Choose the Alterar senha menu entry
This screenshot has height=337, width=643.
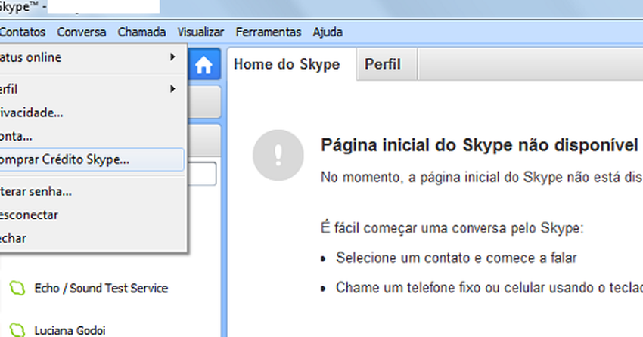coord(92,191)
